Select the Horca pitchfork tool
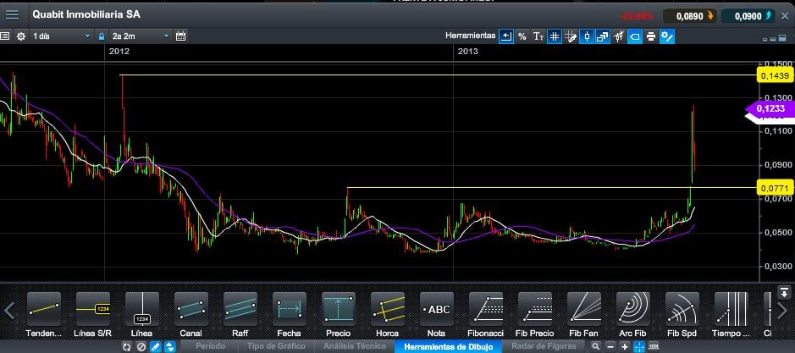 tap(387, 311)
